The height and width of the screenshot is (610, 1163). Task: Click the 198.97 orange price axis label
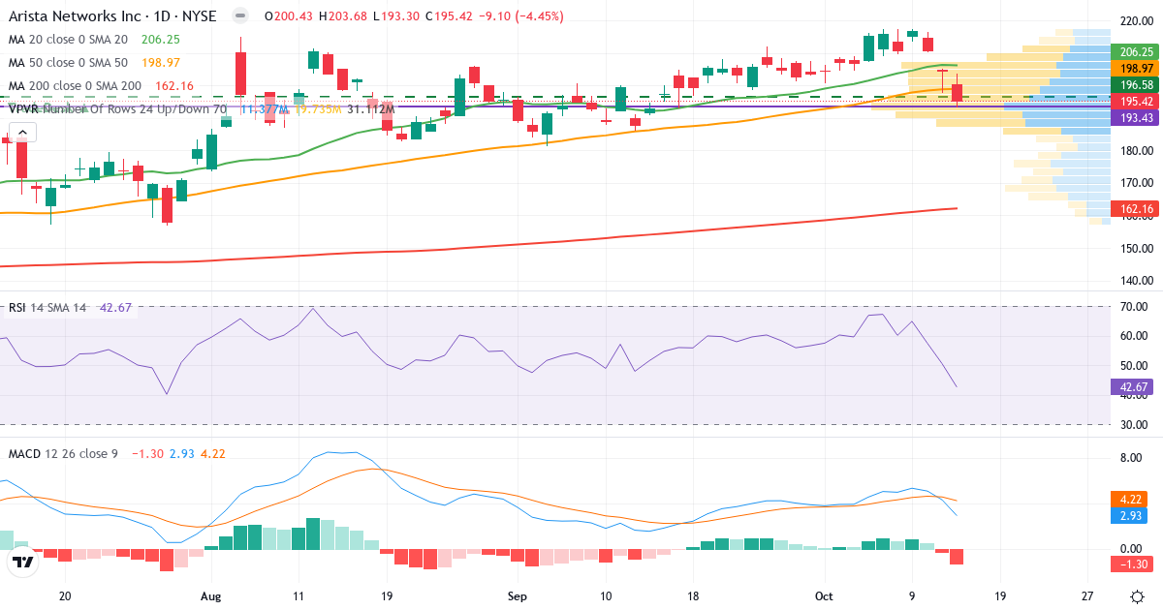[1136, 69]
